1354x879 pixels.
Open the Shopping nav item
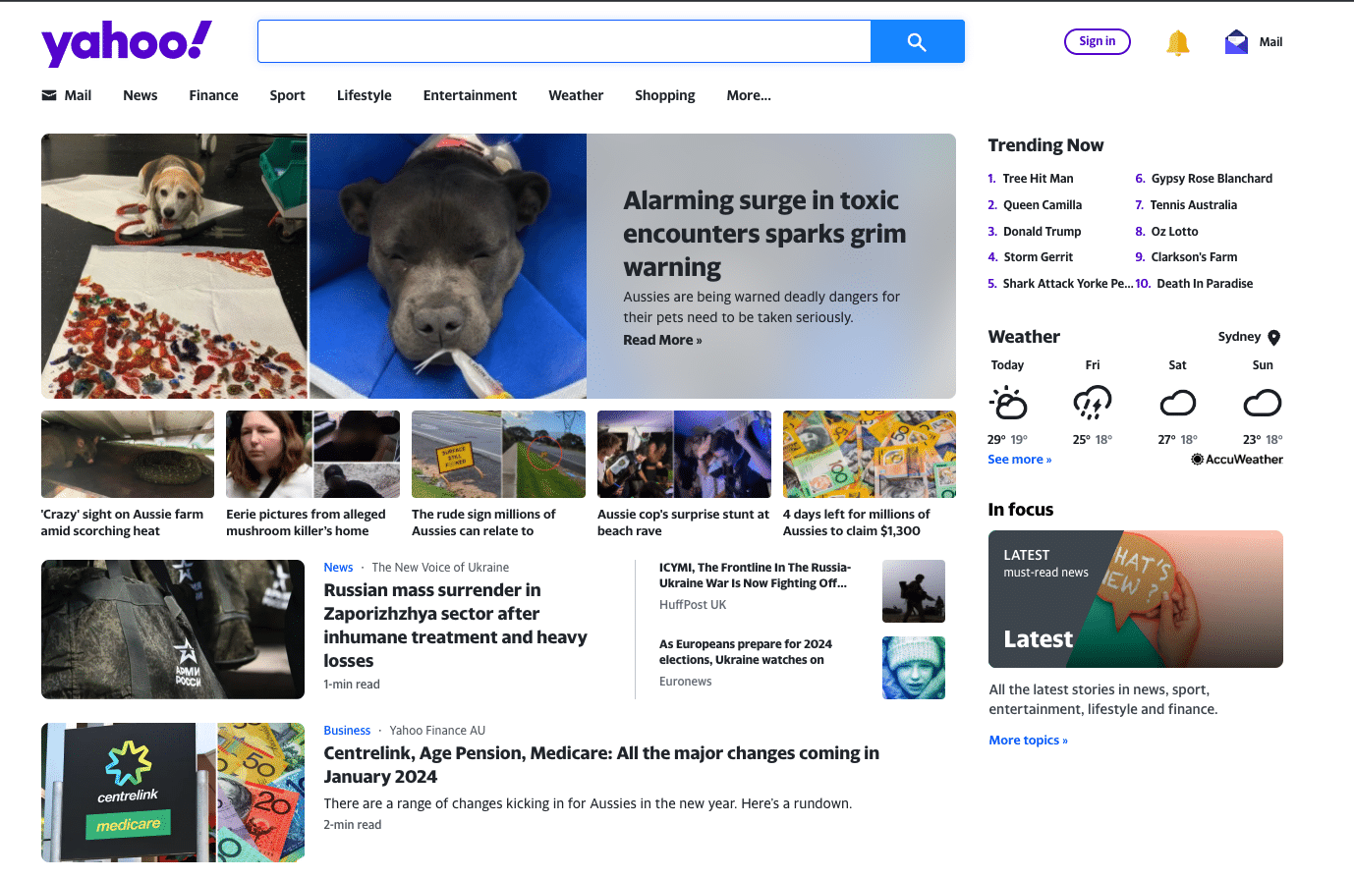pos(664,95)
